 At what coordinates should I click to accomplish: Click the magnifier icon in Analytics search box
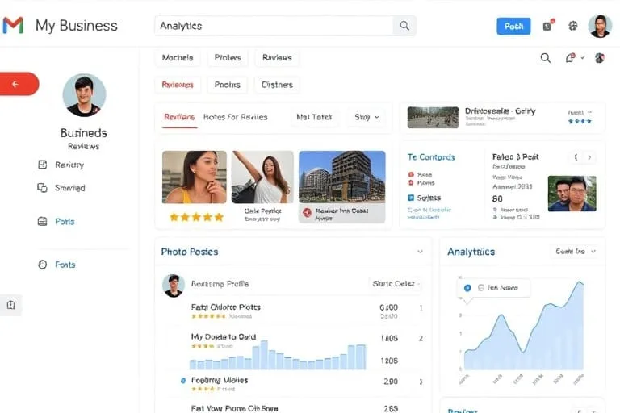tap(404, 26)
